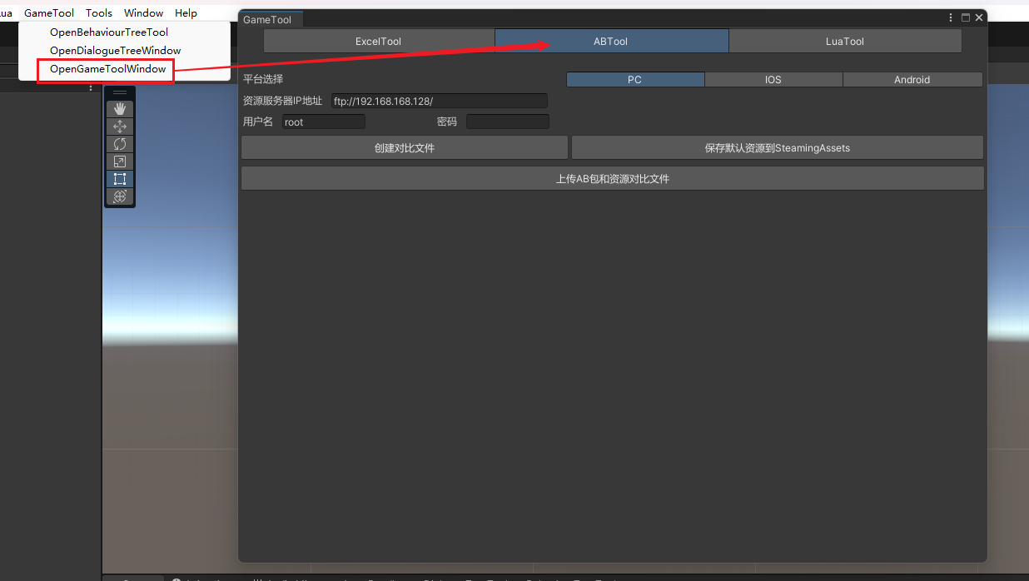The width and height of the screenshot is (1029, 581).
Task: Choose OpenDialogueTreeWindow from the GameTool menu
Action: point(115,50)
